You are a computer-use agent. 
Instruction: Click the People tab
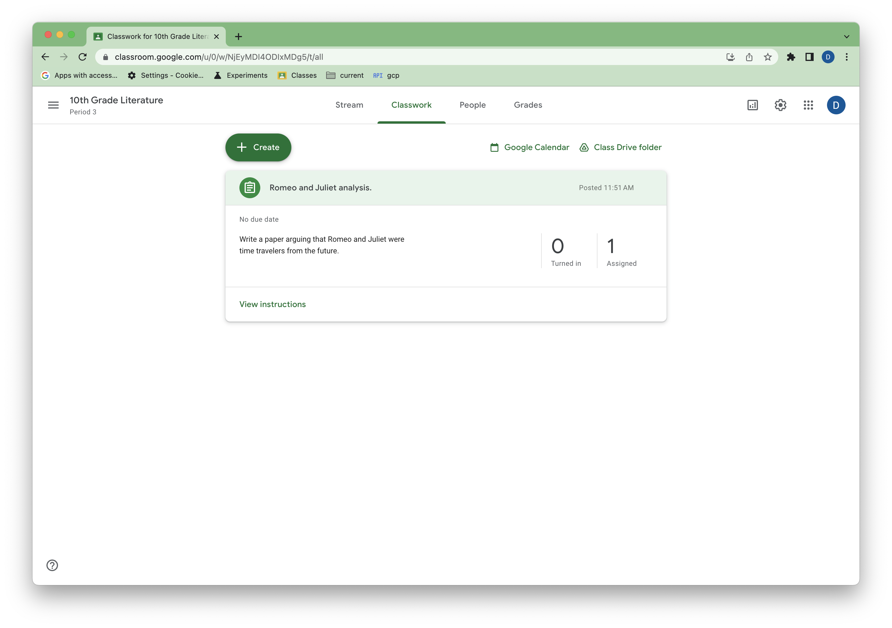472,105
